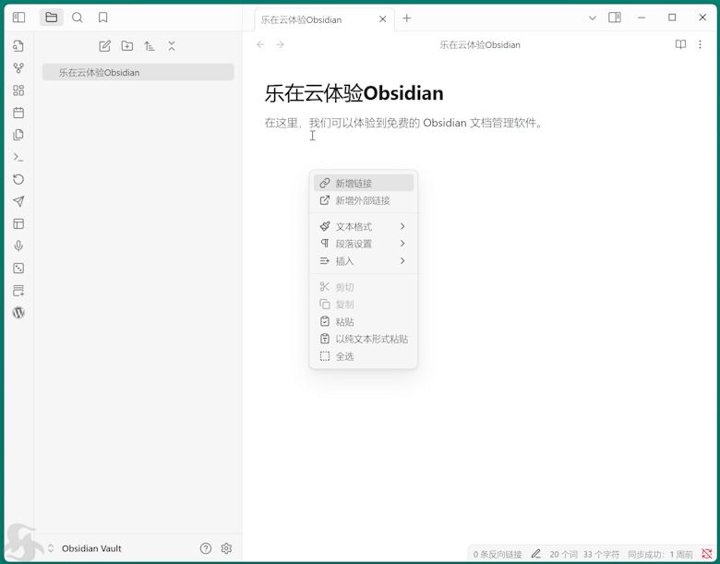Click the note title heading 乐在云体验Obsidian
Screen dimensions: 720x564
[354, 93]
